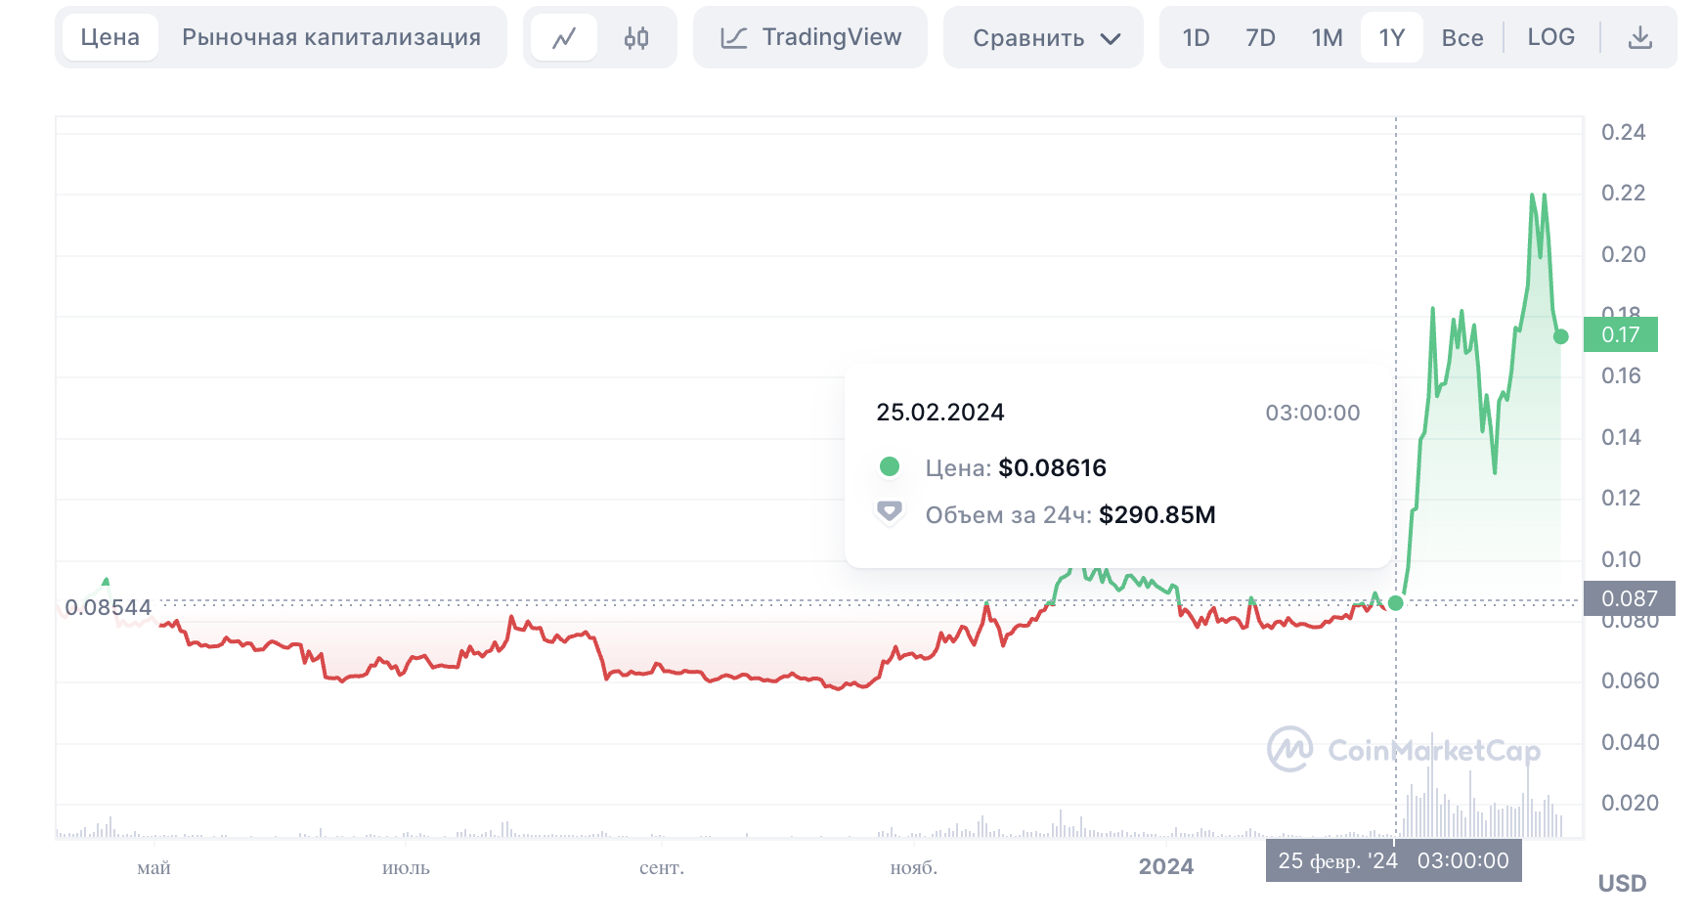Set time range to Все
The image size is (1701, 921).
click(1462, 37)
